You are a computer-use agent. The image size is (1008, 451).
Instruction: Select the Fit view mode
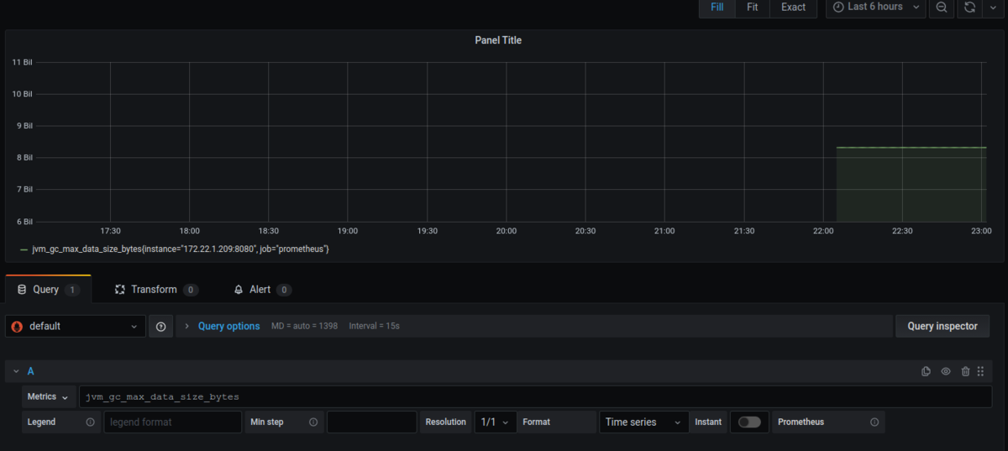coord(752,7)
